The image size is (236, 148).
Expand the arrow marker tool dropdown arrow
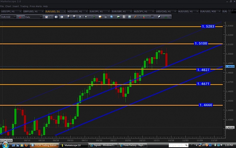pos(148,17)
